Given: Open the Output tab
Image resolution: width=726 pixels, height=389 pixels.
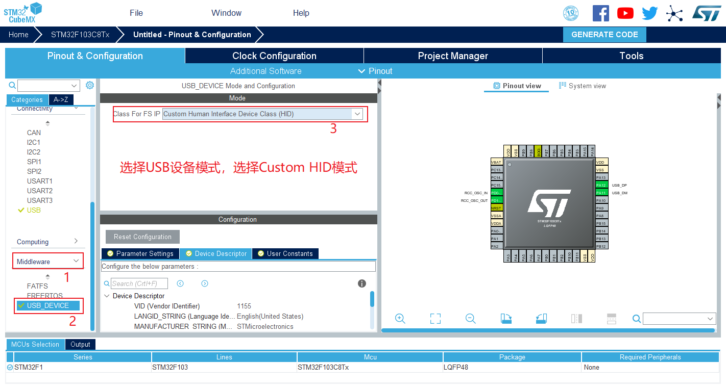Looking at the screenshot, I should click(x=80, y=344).
